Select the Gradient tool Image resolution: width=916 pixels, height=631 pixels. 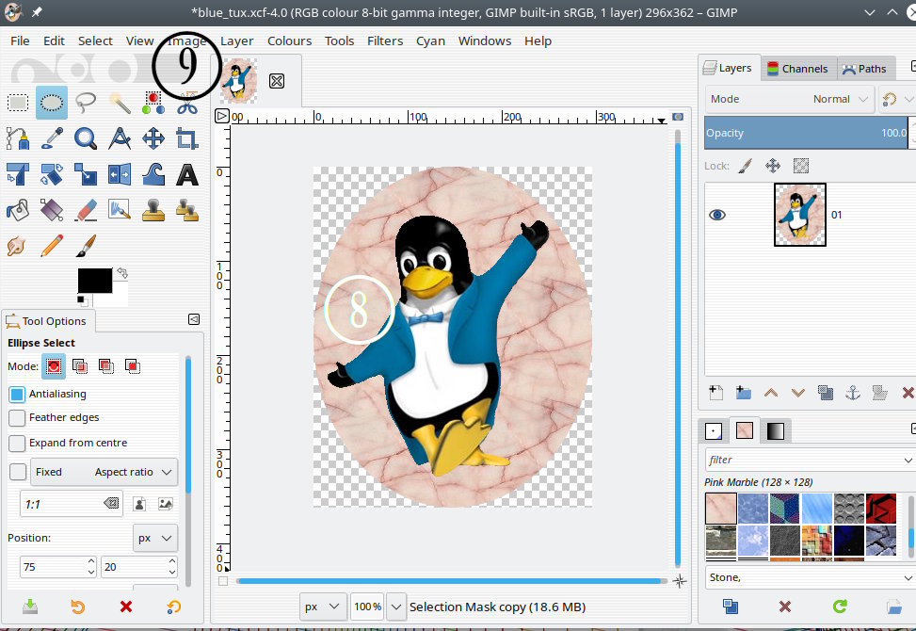point(52,210)
